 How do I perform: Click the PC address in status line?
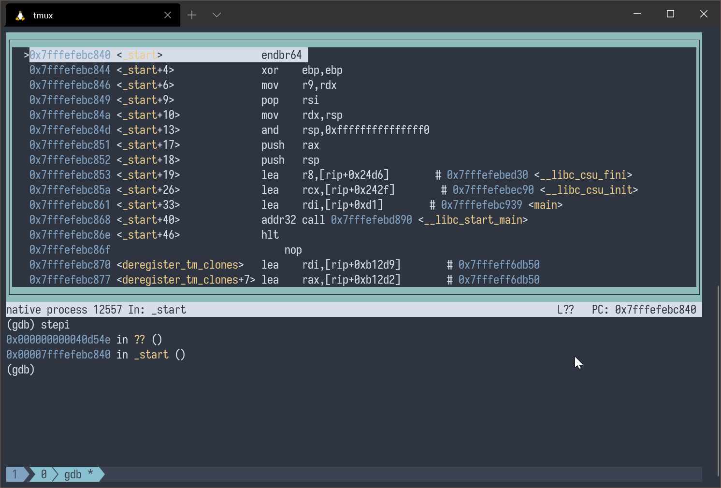click(655, 310)
